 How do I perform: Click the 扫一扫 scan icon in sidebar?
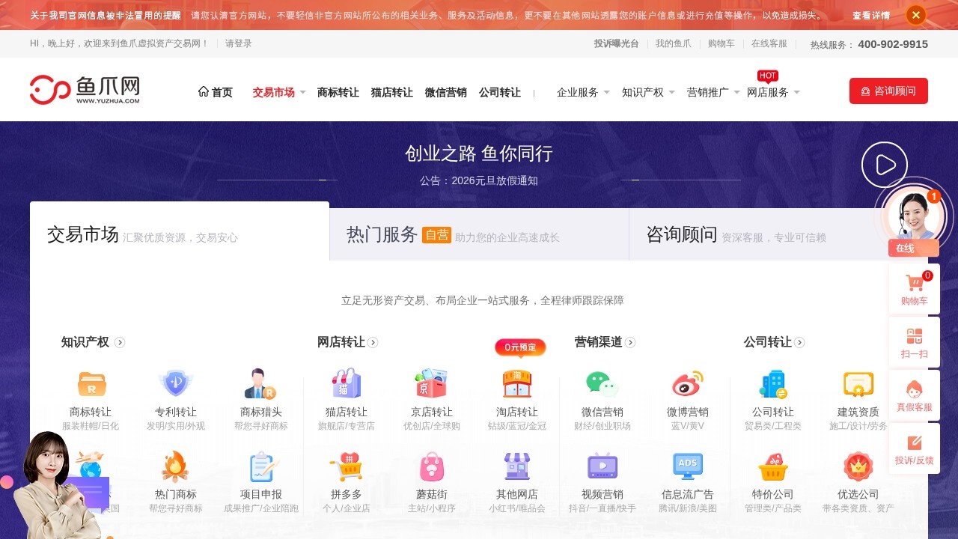point(914,341)
